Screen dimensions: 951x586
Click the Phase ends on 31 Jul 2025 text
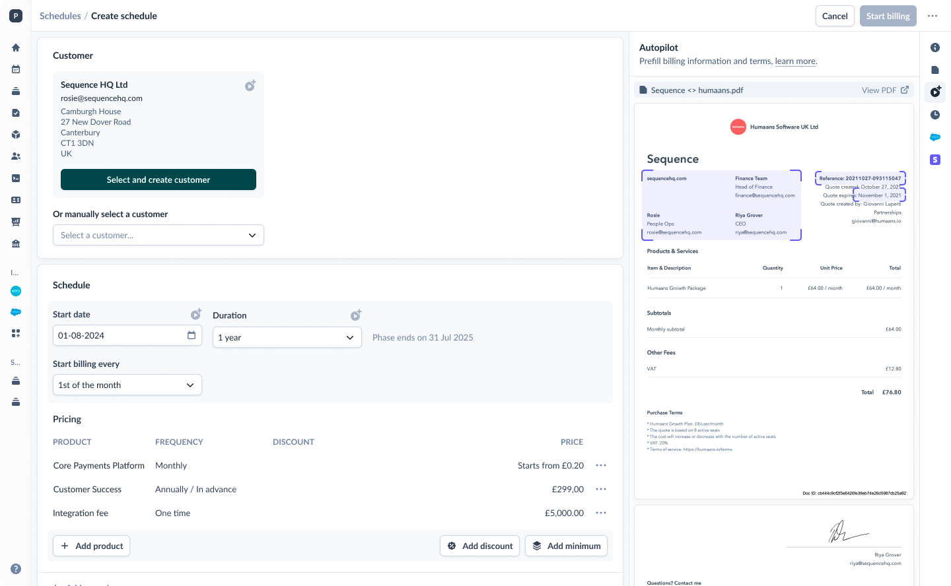pyautogui.click(x=423, y=337)
